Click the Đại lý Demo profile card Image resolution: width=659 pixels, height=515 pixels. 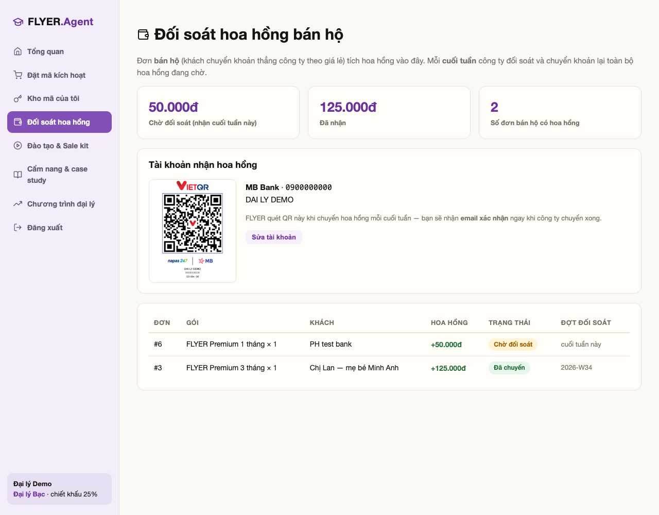pyautogui.click(x=59, y=489)
